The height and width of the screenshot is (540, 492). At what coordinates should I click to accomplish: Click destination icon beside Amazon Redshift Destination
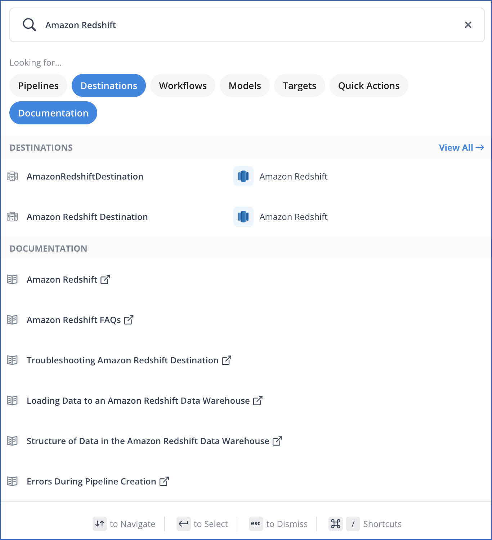click(12, 217)
